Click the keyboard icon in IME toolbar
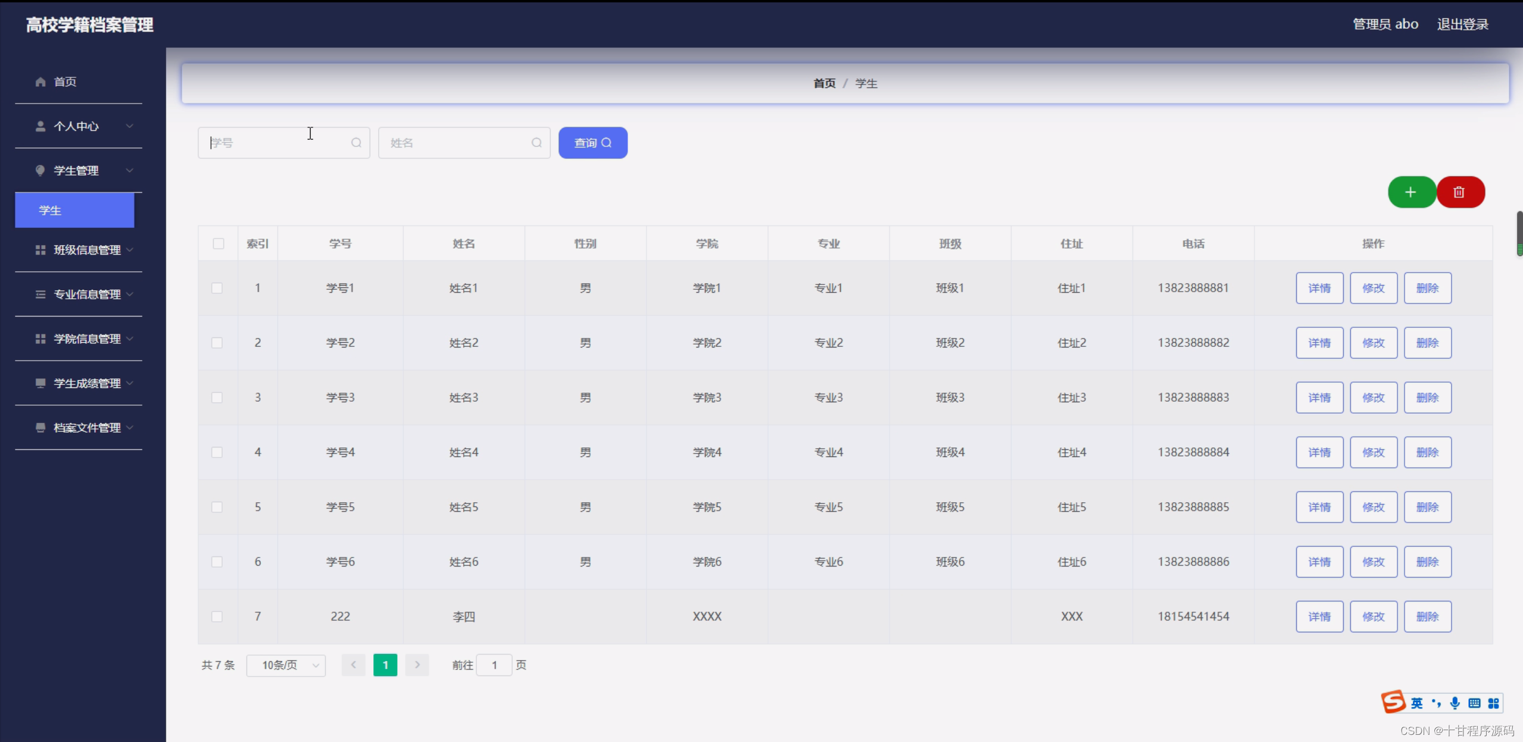Screen dimensions: 1523x742 click(x=1474, y=703)
